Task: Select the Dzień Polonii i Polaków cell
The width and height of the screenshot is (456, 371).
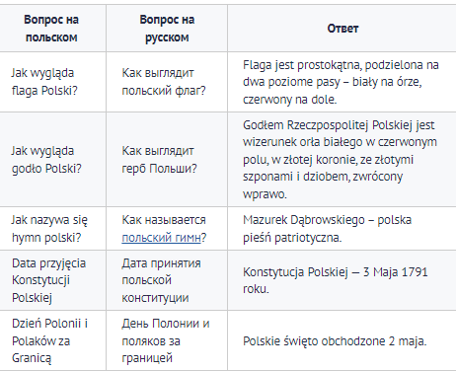Action: click(52, 340)
